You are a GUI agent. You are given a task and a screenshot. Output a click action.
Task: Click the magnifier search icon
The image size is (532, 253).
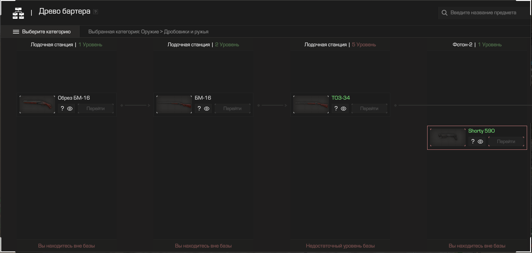click(444, 13)
